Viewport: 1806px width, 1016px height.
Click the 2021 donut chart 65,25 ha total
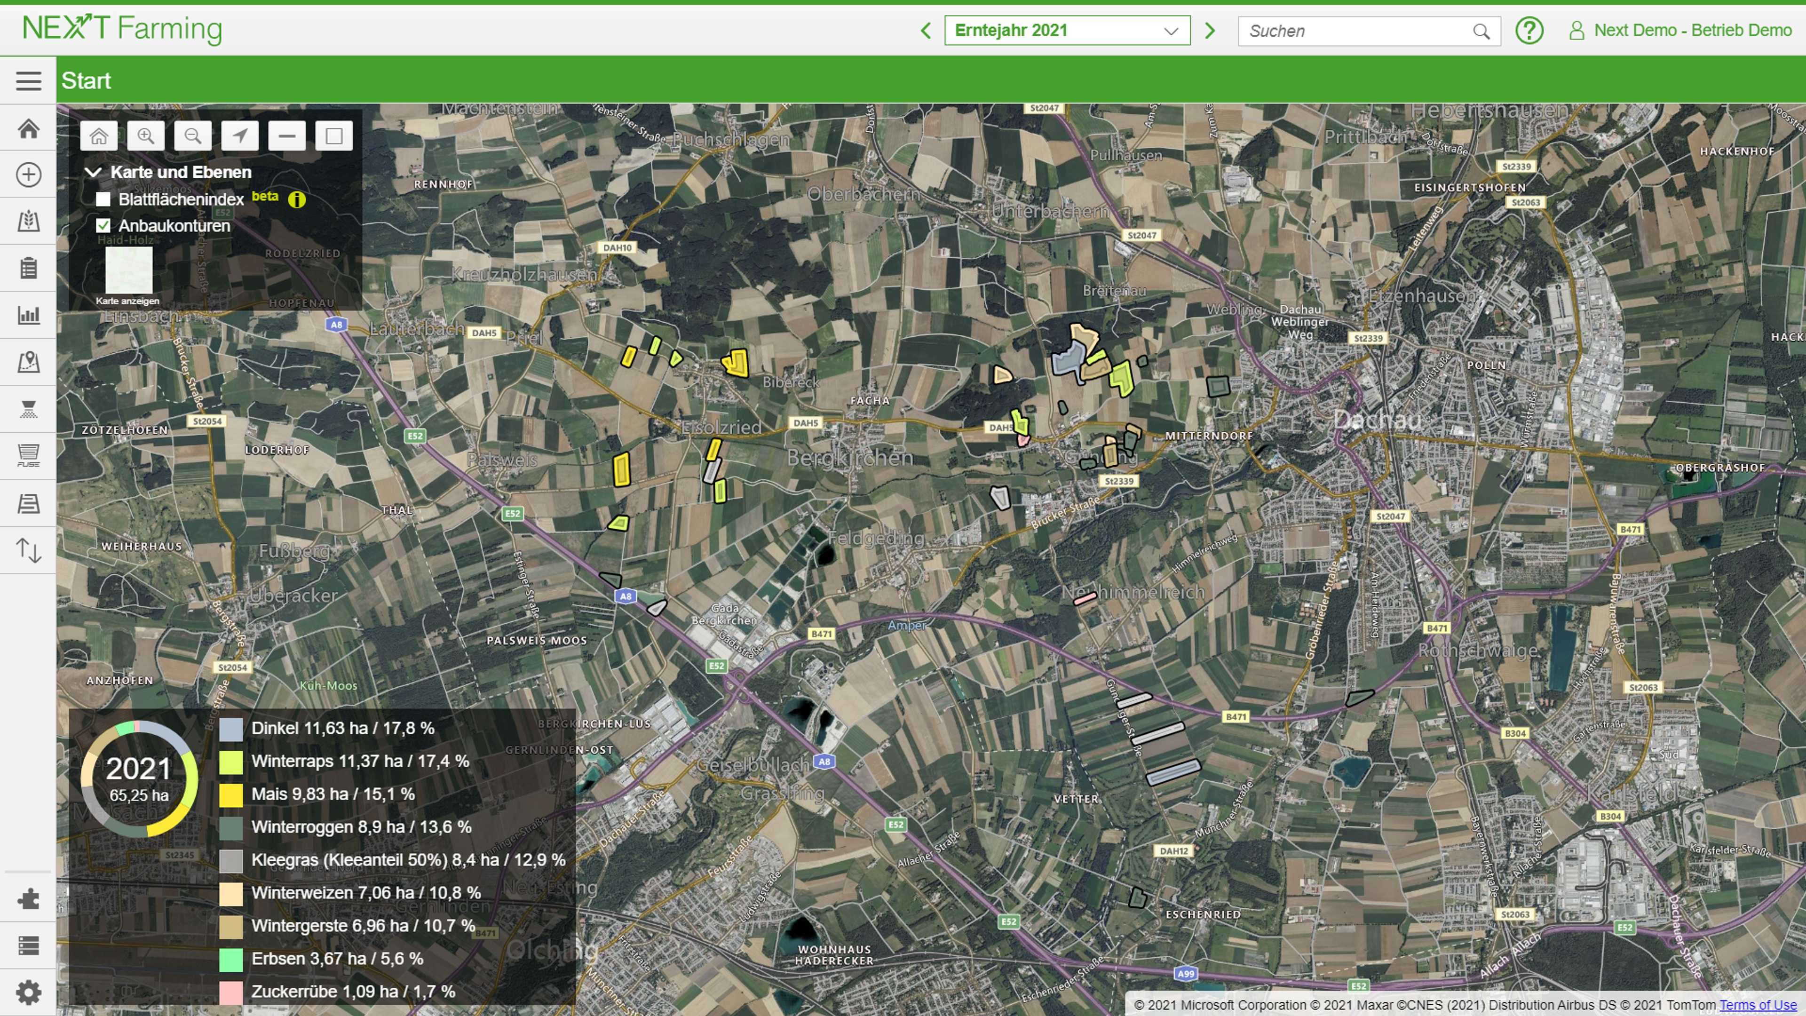[x=139, y=778]
